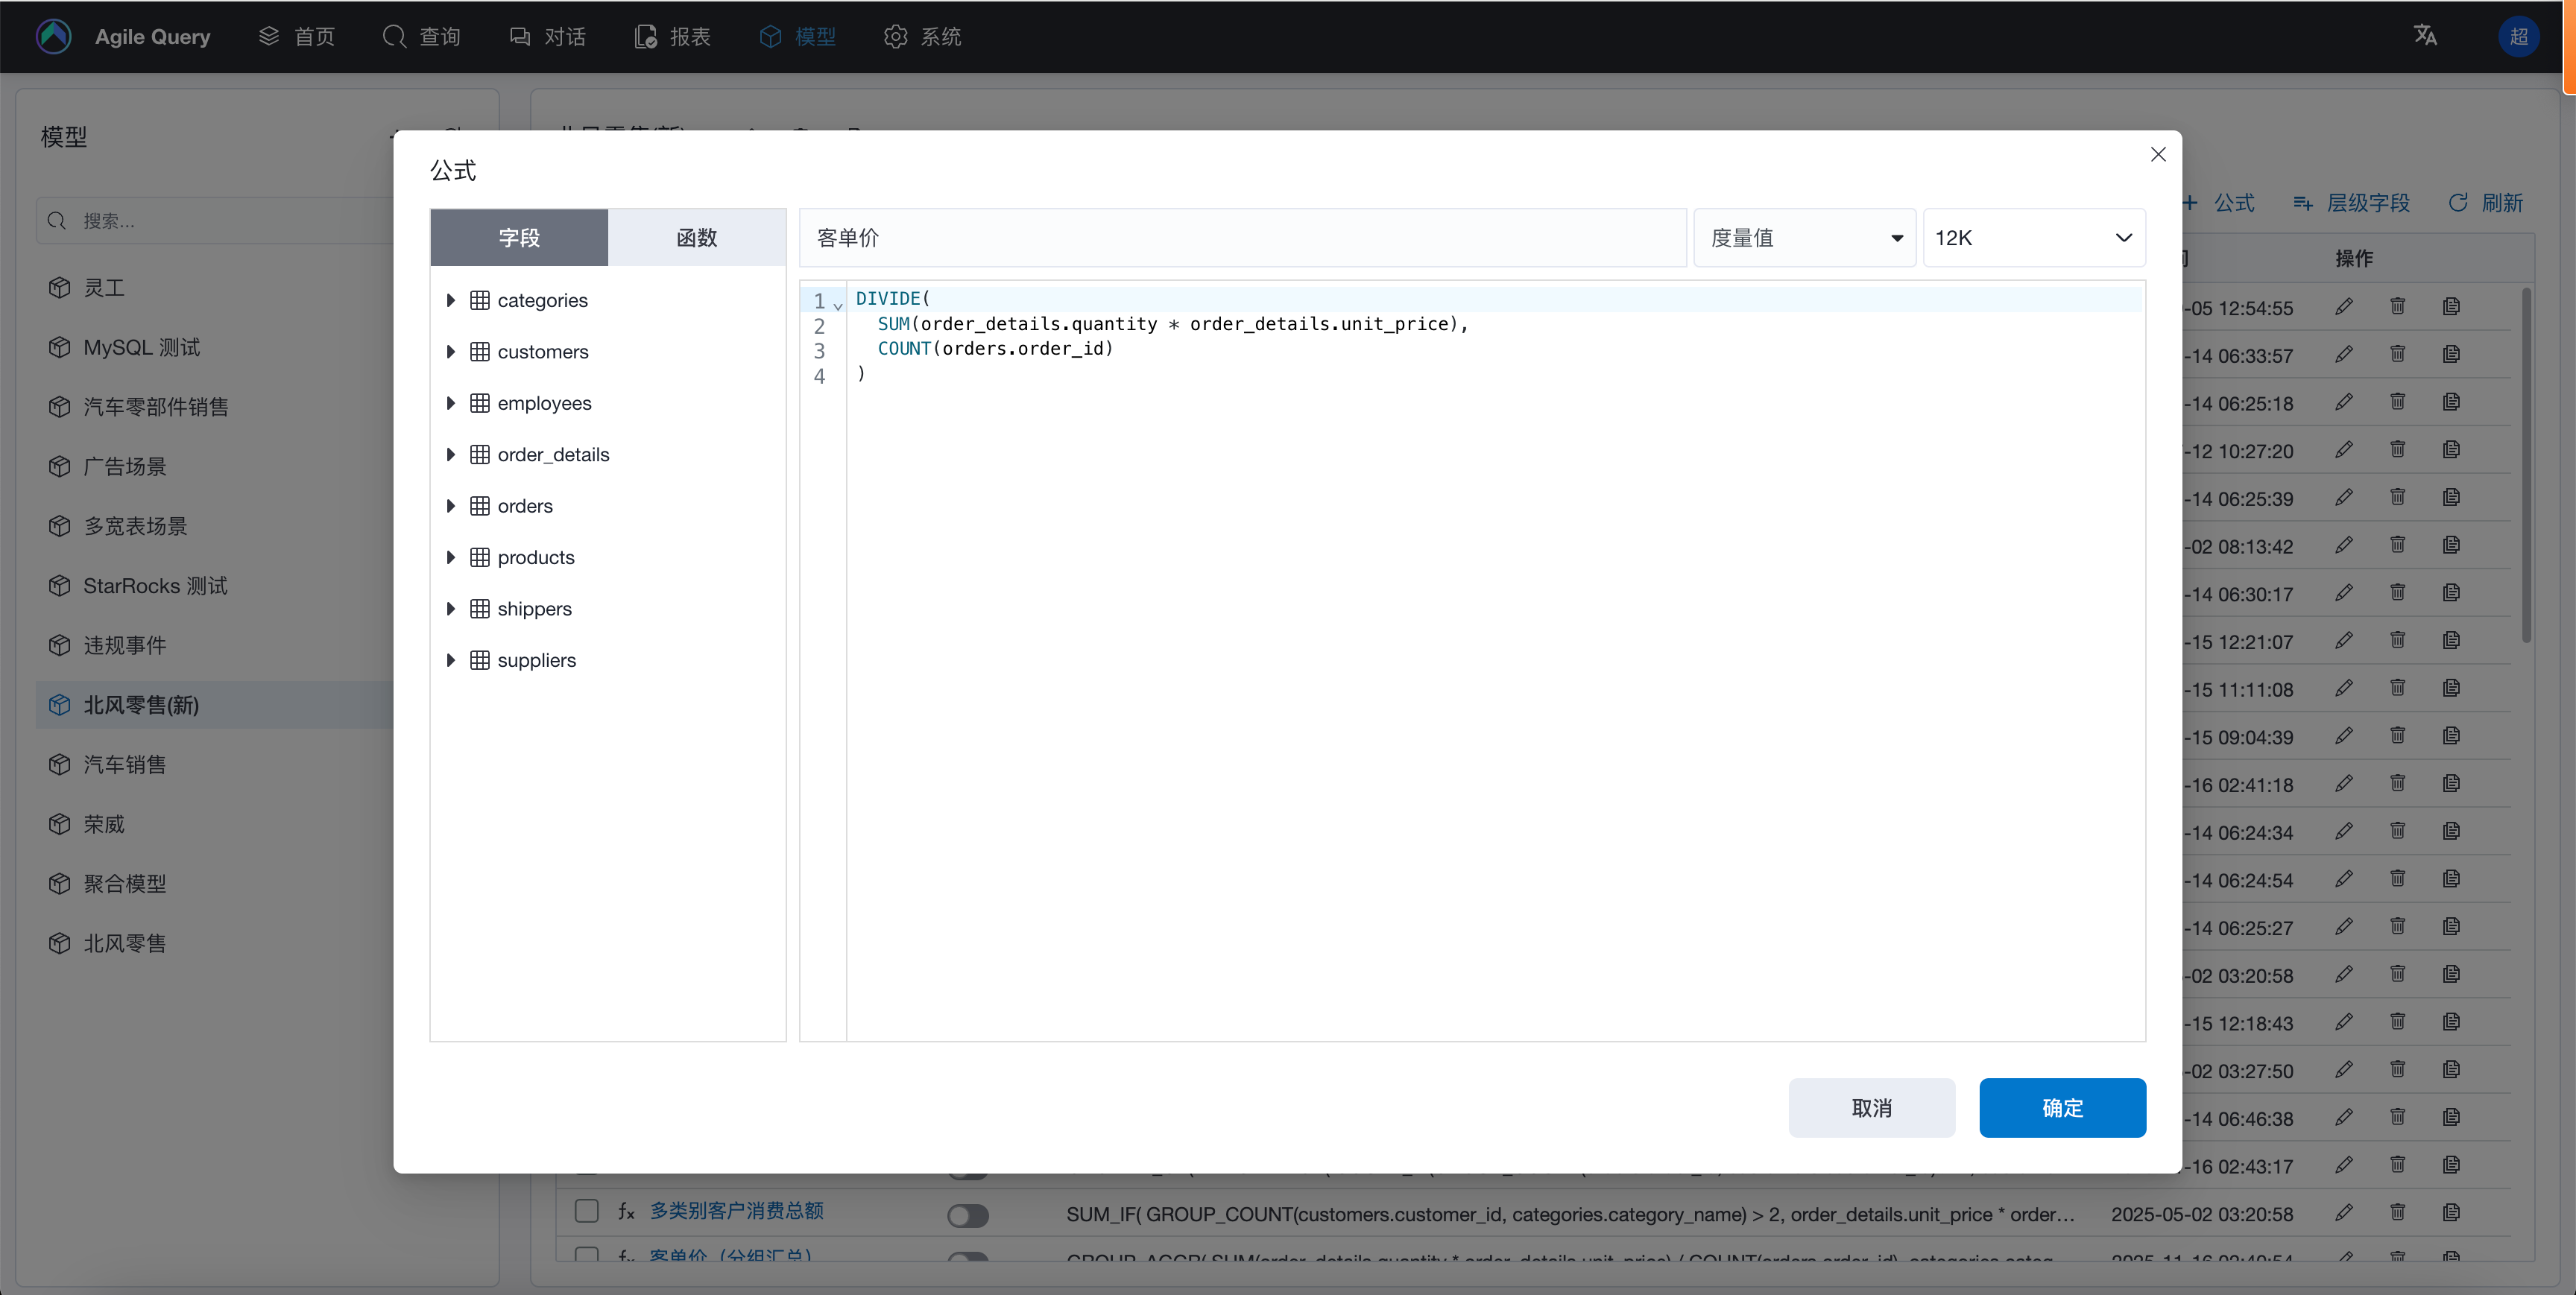This screenshot has height=1295, width=2576.
Task: Click the refresh 刷新 icon
Action: 2458,203
